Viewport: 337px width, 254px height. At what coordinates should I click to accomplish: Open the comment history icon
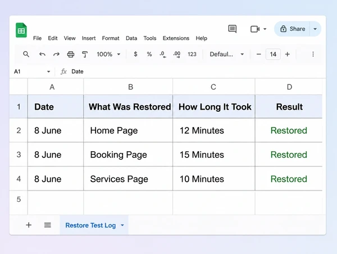click(x=233, y=29)
